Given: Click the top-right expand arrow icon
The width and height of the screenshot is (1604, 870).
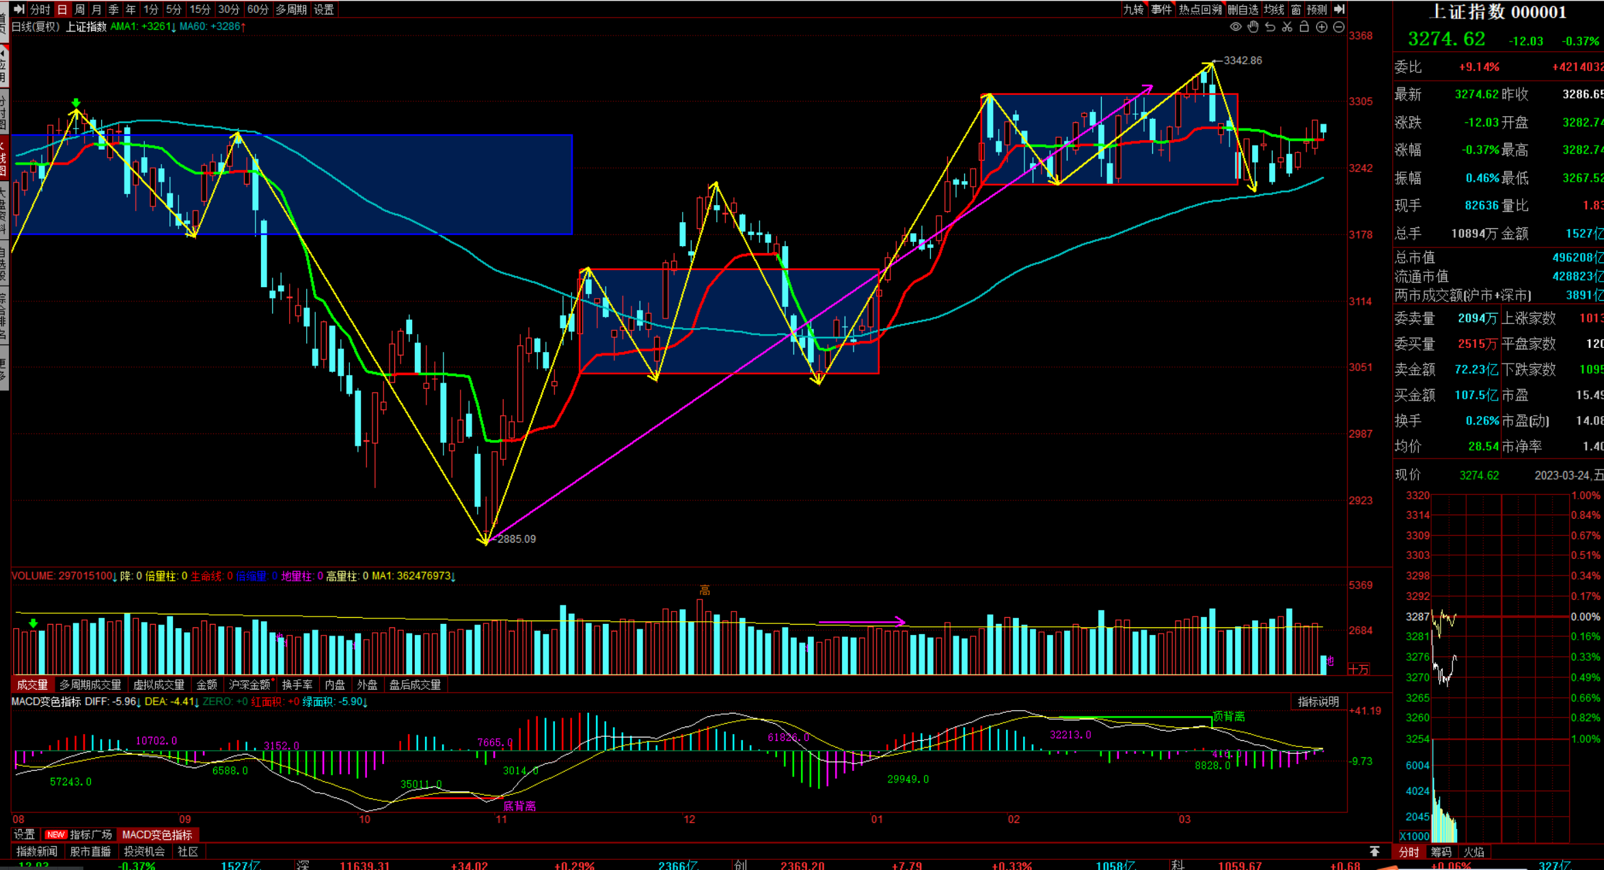Looking at the screenshot, I should pyautogui.click(x=1340, y=9).
